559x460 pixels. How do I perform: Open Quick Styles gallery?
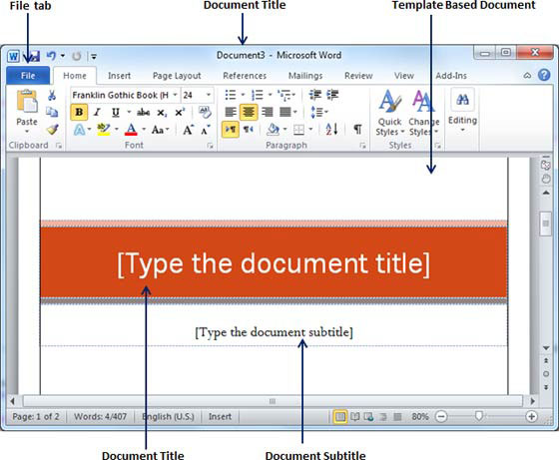coord(390,113)
